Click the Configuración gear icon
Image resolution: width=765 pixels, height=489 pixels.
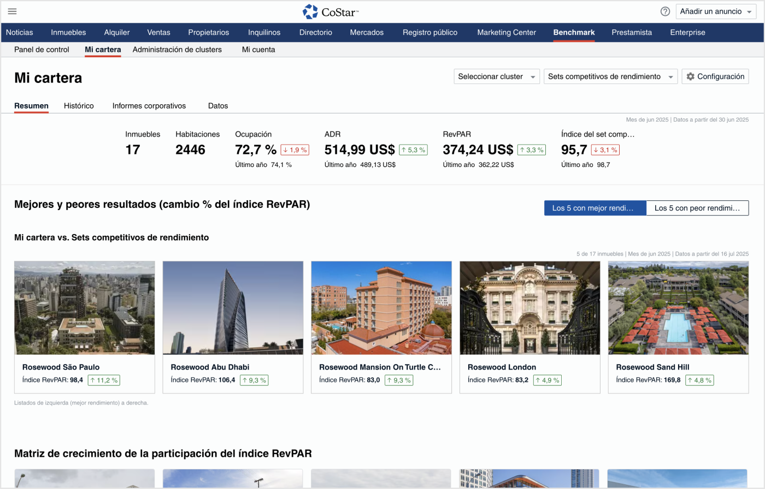(691, 76)
